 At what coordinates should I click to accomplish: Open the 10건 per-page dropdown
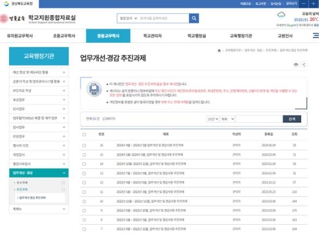(212, 119)
